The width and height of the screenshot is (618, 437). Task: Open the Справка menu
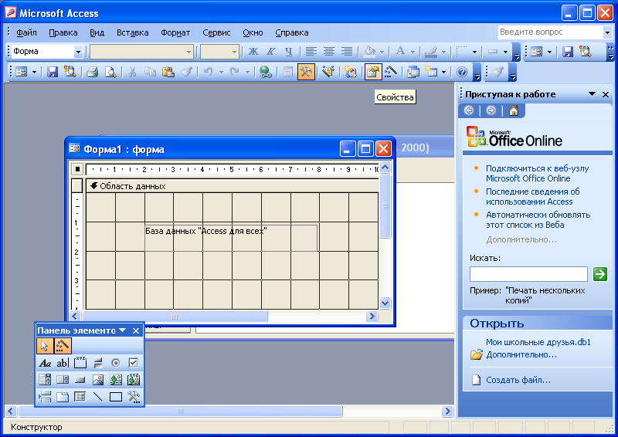(x=292, y=32)
